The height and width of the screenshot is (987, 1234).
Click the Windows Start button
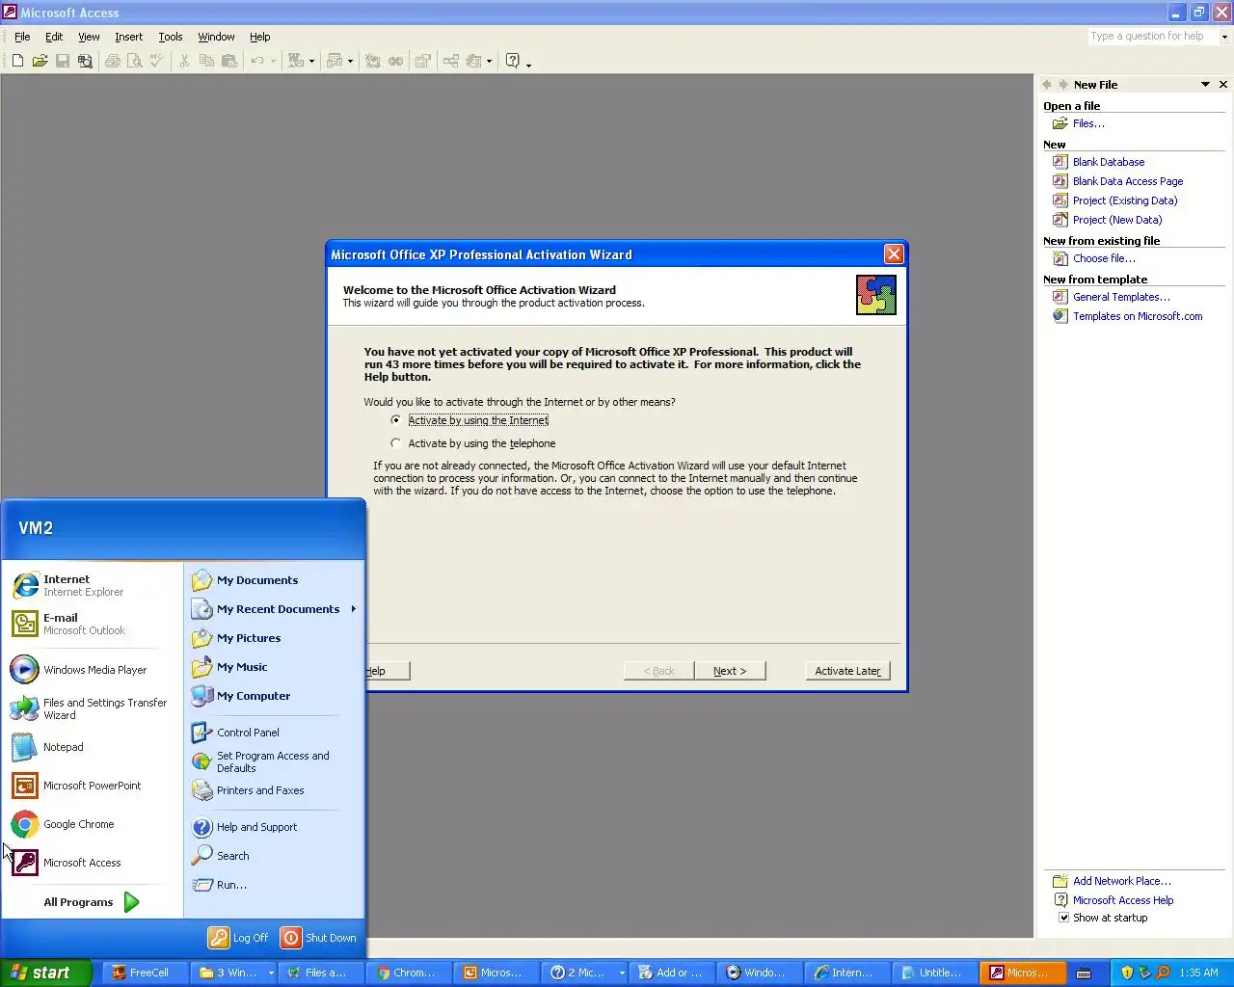click(45, 973)
